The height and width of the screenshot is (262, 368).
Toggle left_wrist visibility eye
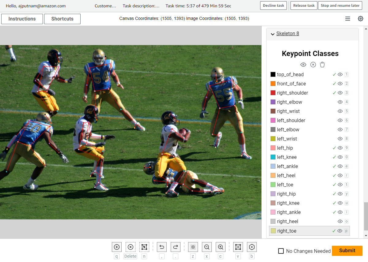point(340,139)
